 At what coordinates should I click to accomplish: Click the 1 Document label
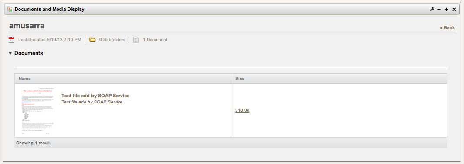coord(155,40)
